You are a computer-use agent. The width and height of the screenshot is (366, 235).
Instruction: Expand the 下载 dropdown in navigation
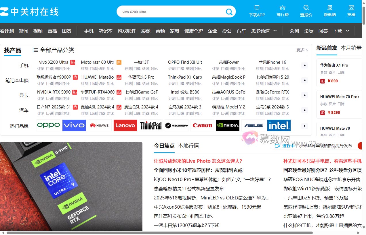click(x=348, y=31)
